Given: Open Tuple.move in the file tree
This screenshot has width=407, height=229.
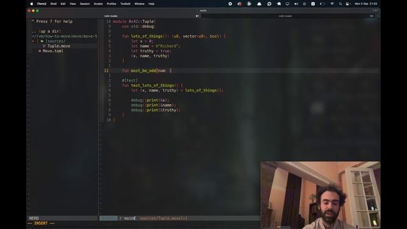Looking at the screenshot, I should [59, 46].
